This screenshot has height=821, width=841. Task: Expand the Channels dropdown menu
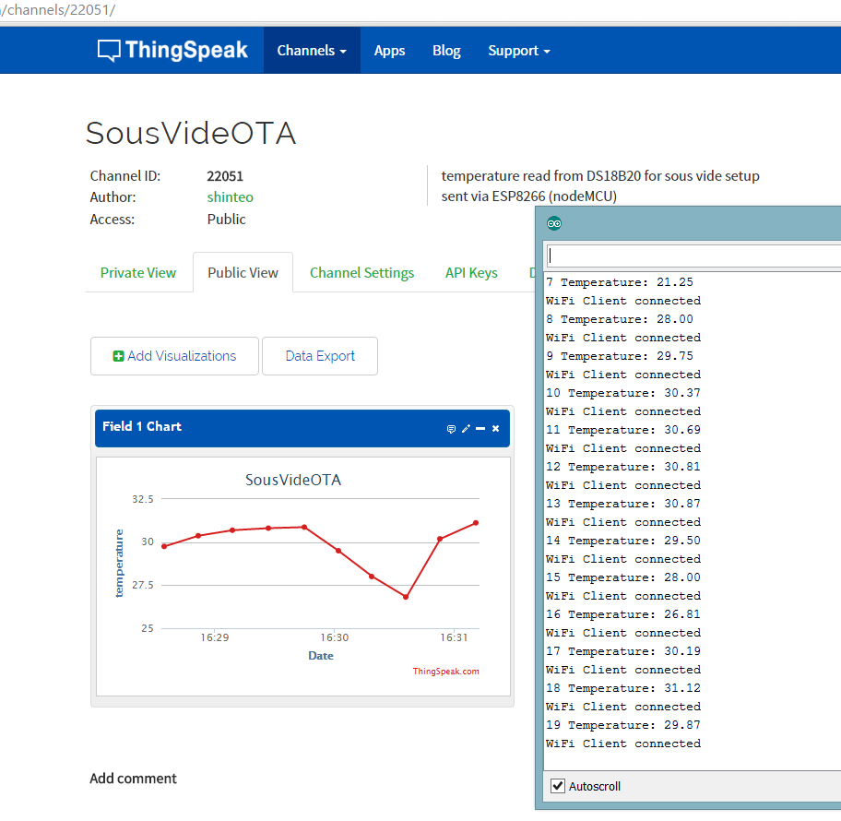pyautogui.click(x=312, y=51)
